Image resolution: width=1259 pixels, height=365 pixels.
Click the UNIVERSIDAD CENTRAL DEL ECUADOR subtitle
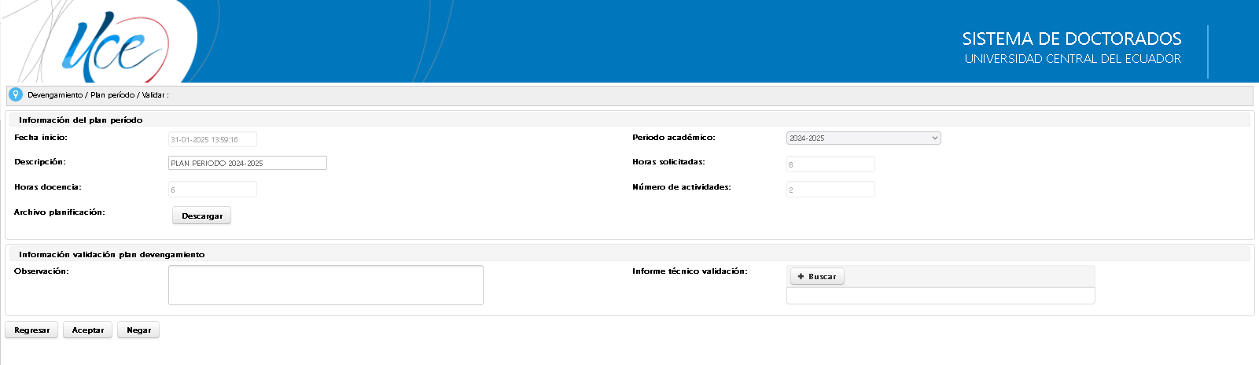[1073, 59]
